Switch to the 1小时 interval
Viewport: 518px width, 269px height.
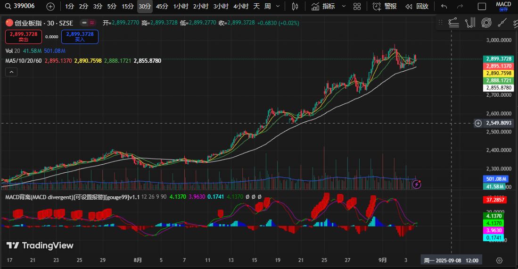[181, 6]
